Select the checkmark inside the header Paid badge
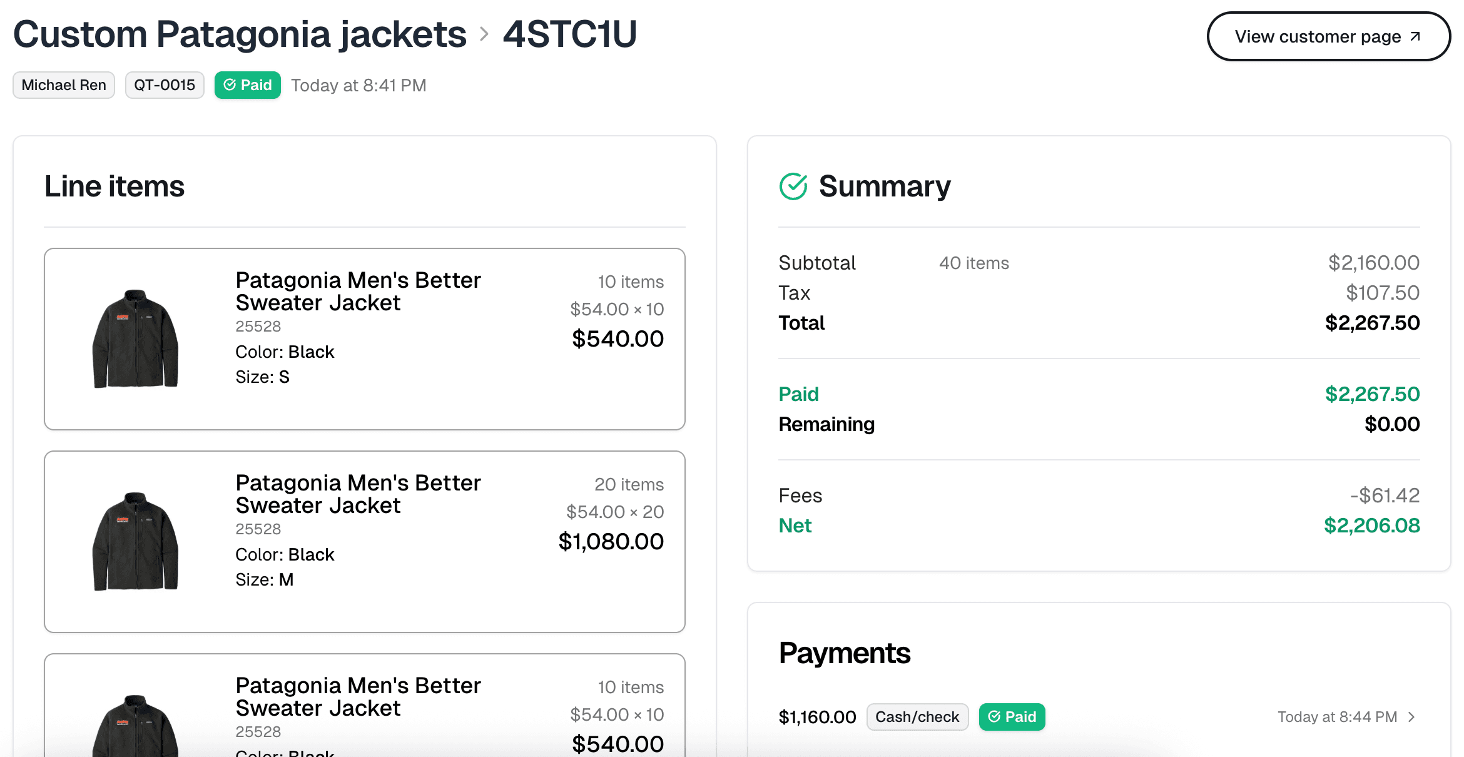 (231, 84)
